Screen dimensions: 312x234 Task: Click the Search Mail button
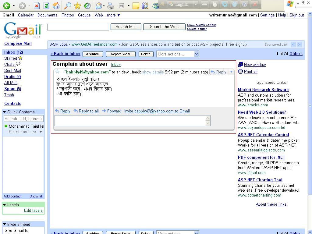126,27
